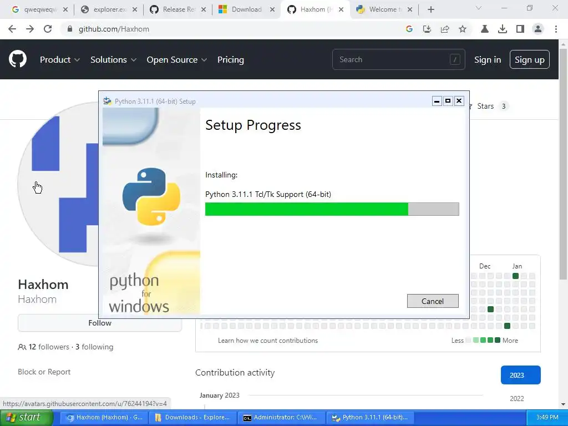Select the 2022 contribution year
Image resolution: width=568 pixels, height=426 pixels.
pos(516,398)
